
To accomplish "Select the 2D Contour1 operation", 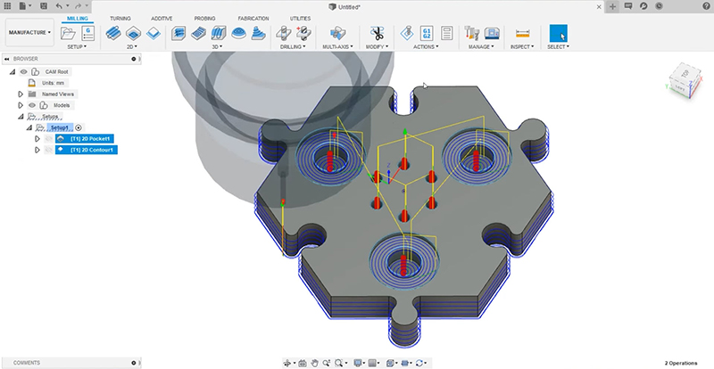I will [93, 150].
